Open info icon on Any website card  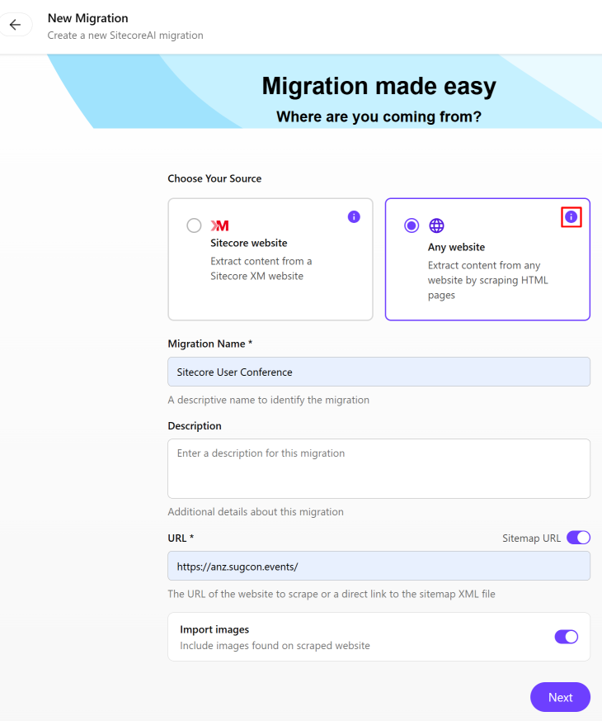[x=571, y=217]
